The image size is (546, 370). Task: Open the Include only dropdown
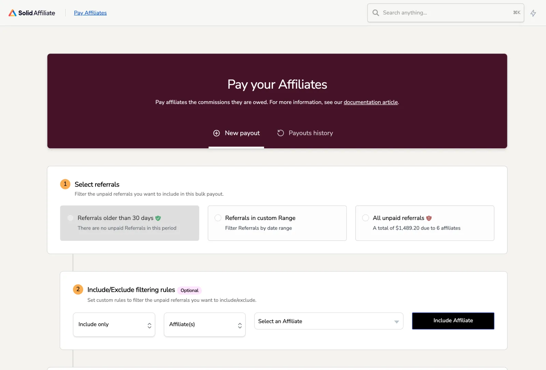(114, 325)
